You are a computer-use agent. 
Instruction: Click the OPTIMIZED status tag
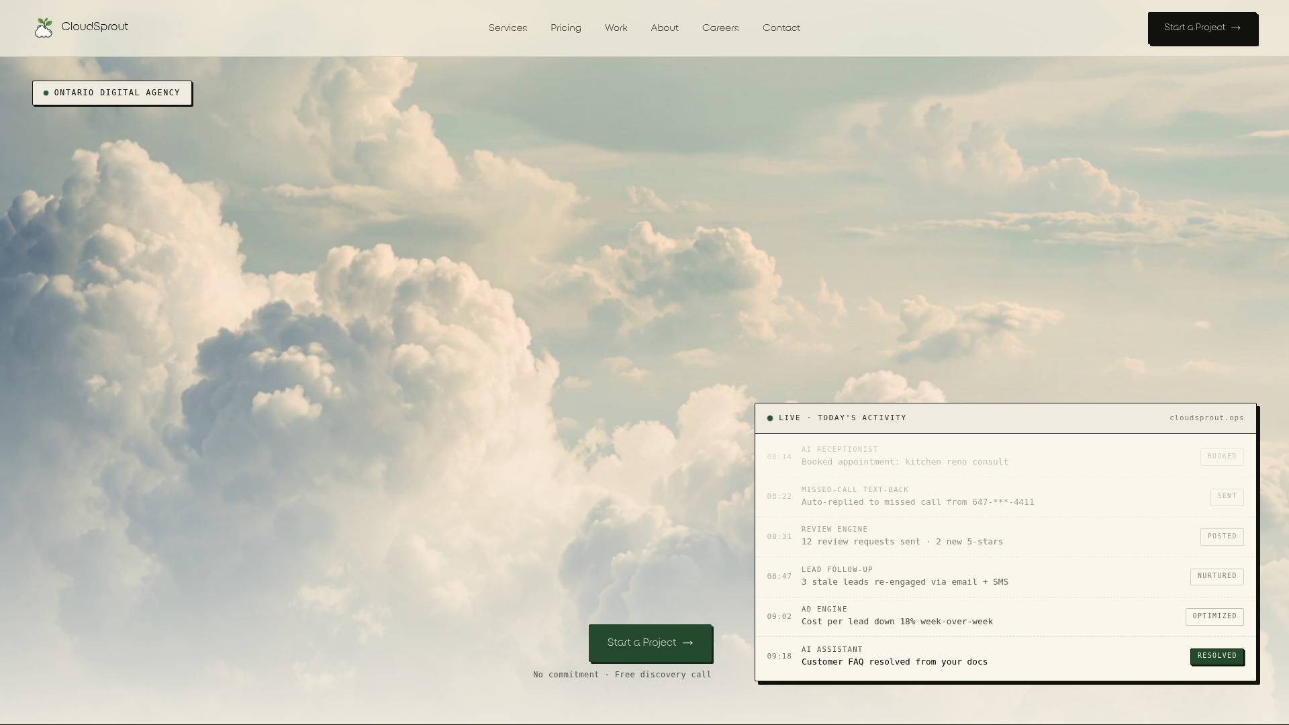tap(1214, 616)
